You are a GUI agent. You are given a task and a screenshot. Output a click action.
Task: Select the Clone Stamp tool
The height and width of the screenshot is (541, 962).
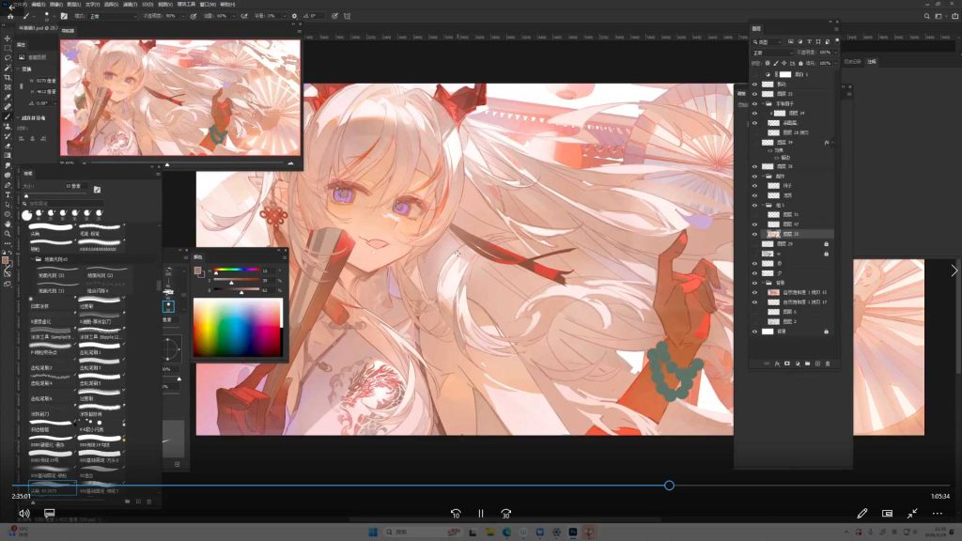click(x=8, y=126)
